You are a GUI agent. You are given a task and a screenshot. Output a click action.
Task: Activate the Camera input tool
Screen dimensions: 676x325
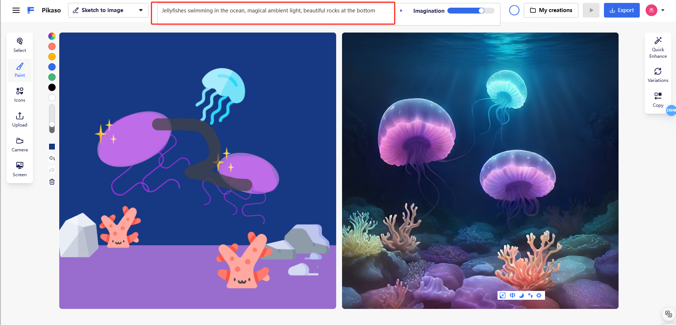[x=20, y=145]
